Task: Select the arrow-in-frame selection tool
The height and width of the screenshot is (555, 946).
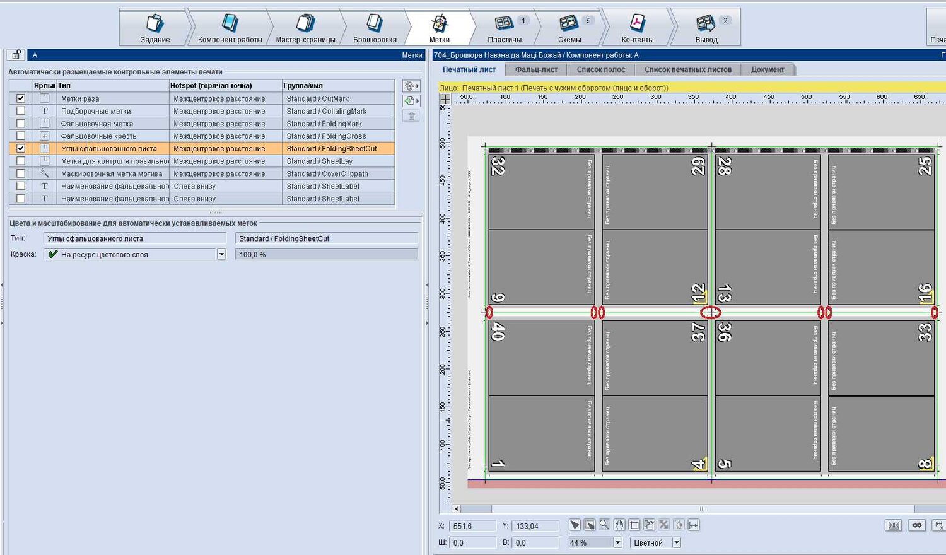Action: (x=590, y=525)
